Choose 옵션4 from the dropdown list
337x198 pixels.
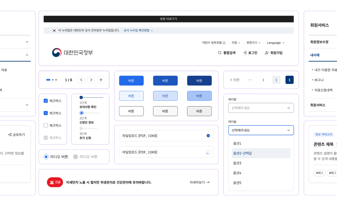pyautogui.click(x=261, y=173)
